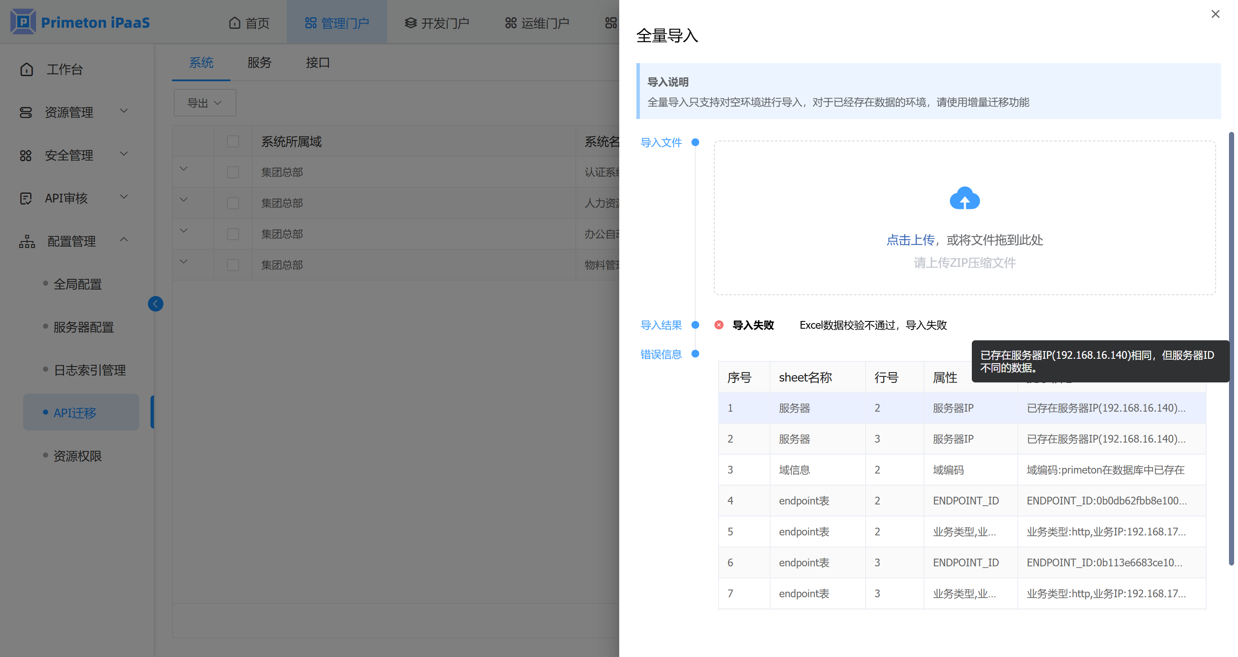Image resolution: width=1238 pixels, height=657 pixels.
Task: Click the 安全管理 grid icon
Action: 26,156
